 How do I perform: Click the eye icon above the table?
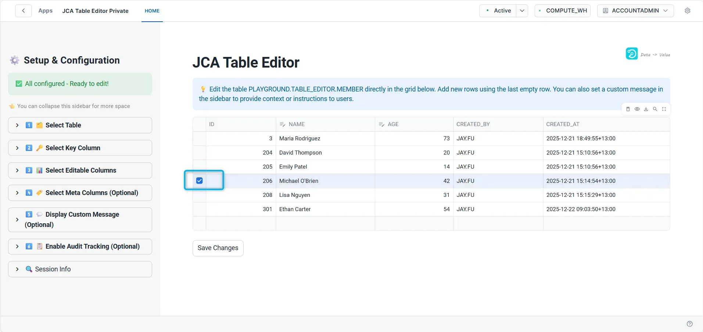(637, 109)
